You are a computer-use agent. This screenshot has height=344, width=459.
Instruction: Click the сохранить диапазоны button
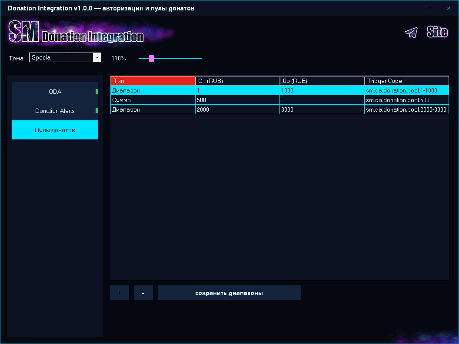pyautogui.click(x=229, y=293)
